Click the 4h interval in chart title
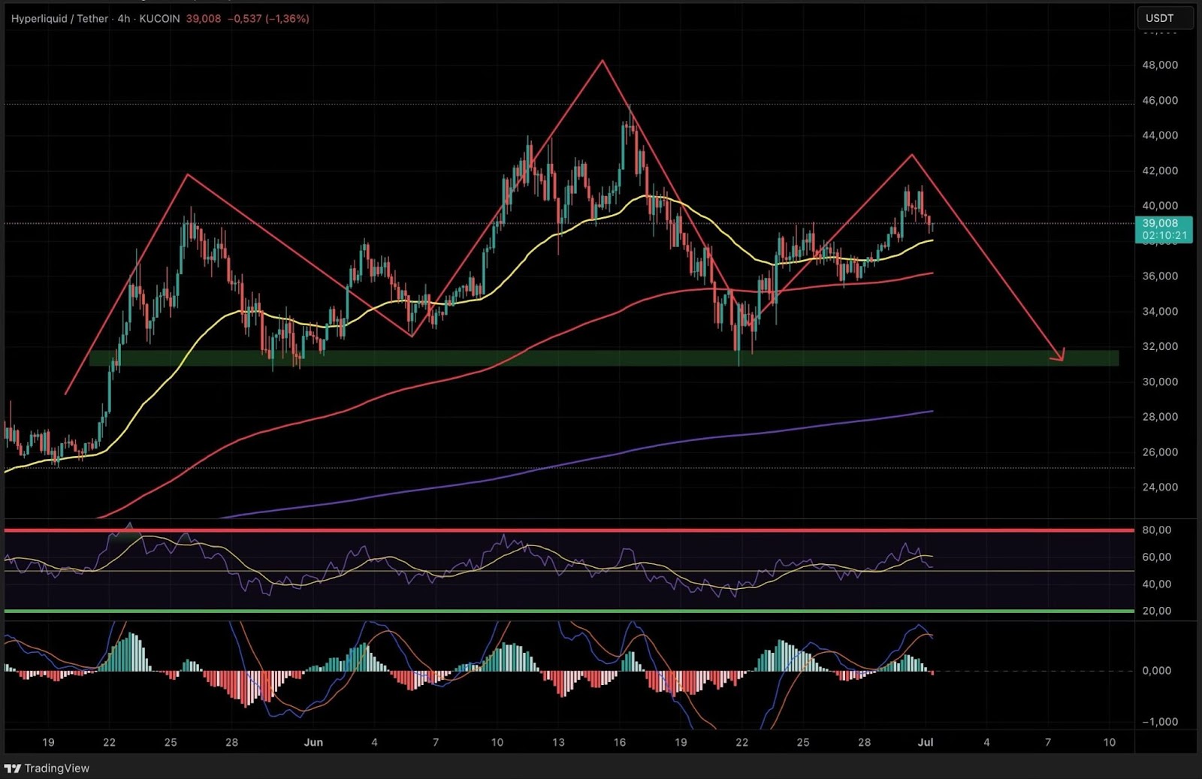This screenshot has width=1202, height=779. (x=124, y=18)
